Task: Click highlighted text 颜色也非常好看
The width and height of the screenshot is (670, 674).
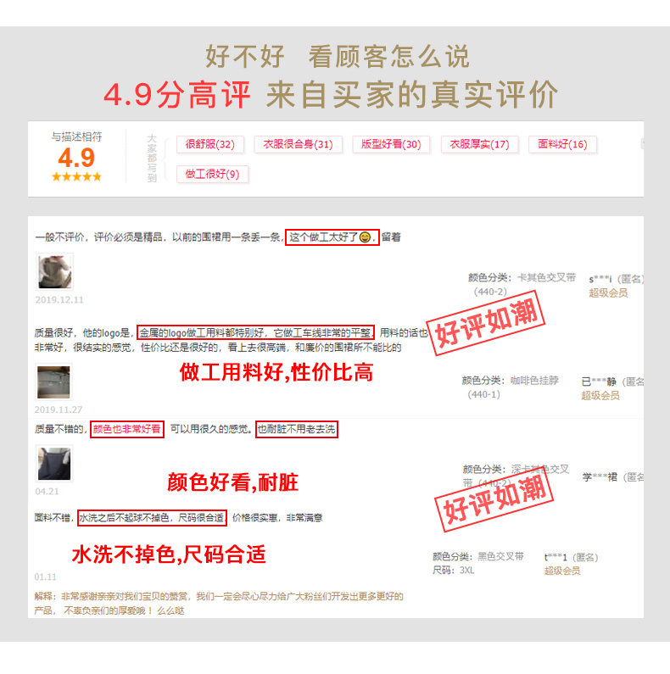Action: click(x=127, y=429)
